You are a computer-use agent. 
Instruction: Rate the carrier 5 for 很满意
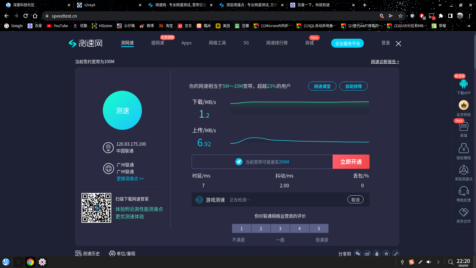click(319, 228)
